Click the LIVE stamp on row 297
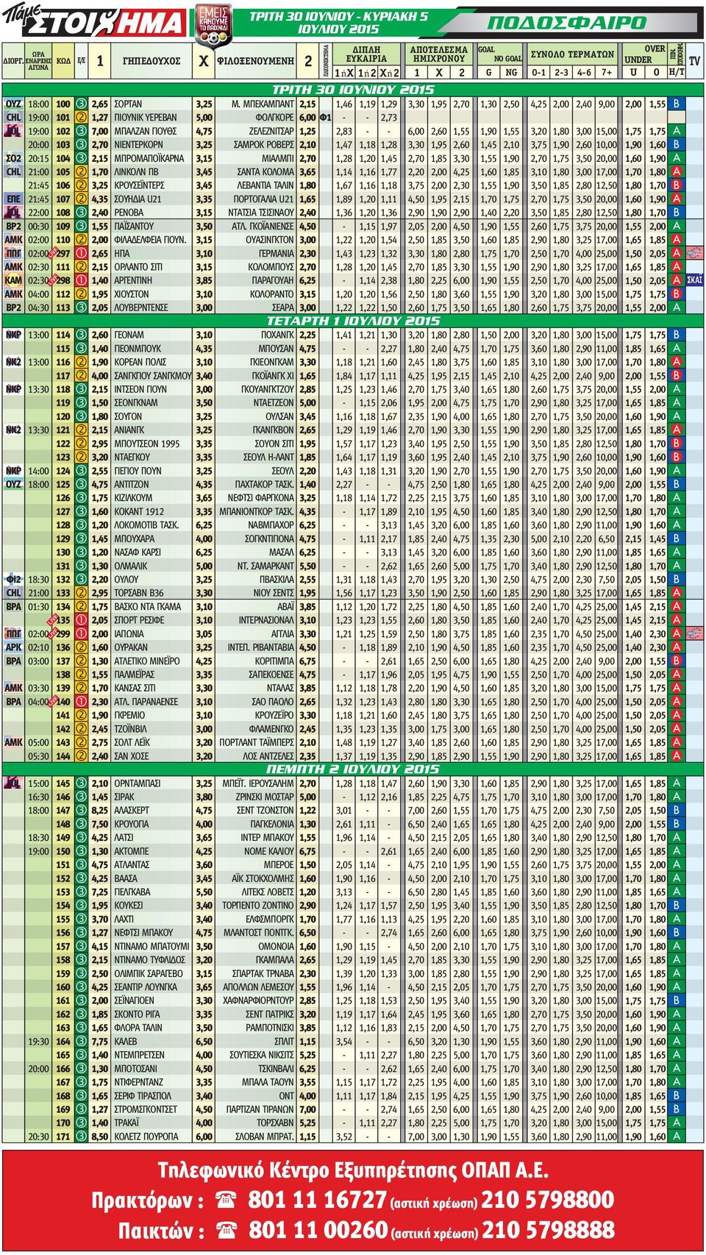Viewport: 706px width, 1255px height. click(x=54, y=252)
